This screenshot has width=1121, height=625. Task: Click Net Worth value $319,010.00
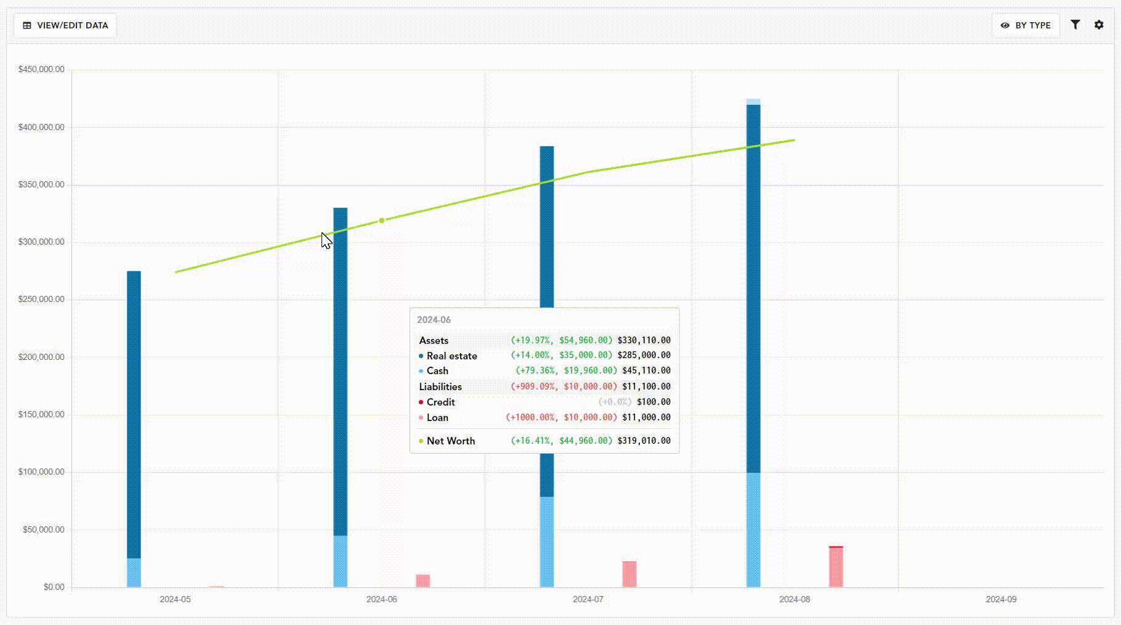[644, 441]
